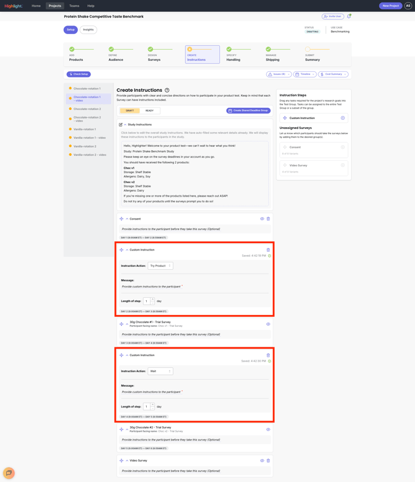This screenshot has height=482, width=415.
Task: Open Home in top navigation
Action: pyautogui.click(x=36, y=6)
